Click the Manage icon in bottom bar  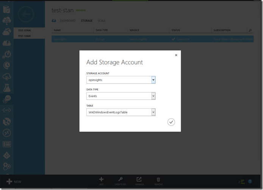pyautogui.click(x=139, y=180)
